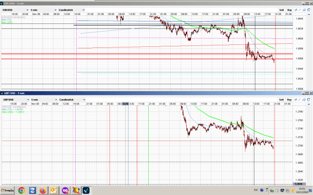Click blue up arrow beside EUR/USD price axis
This screenshot has height=195, width=313.
pyautogui.click(x=309, y=14)
